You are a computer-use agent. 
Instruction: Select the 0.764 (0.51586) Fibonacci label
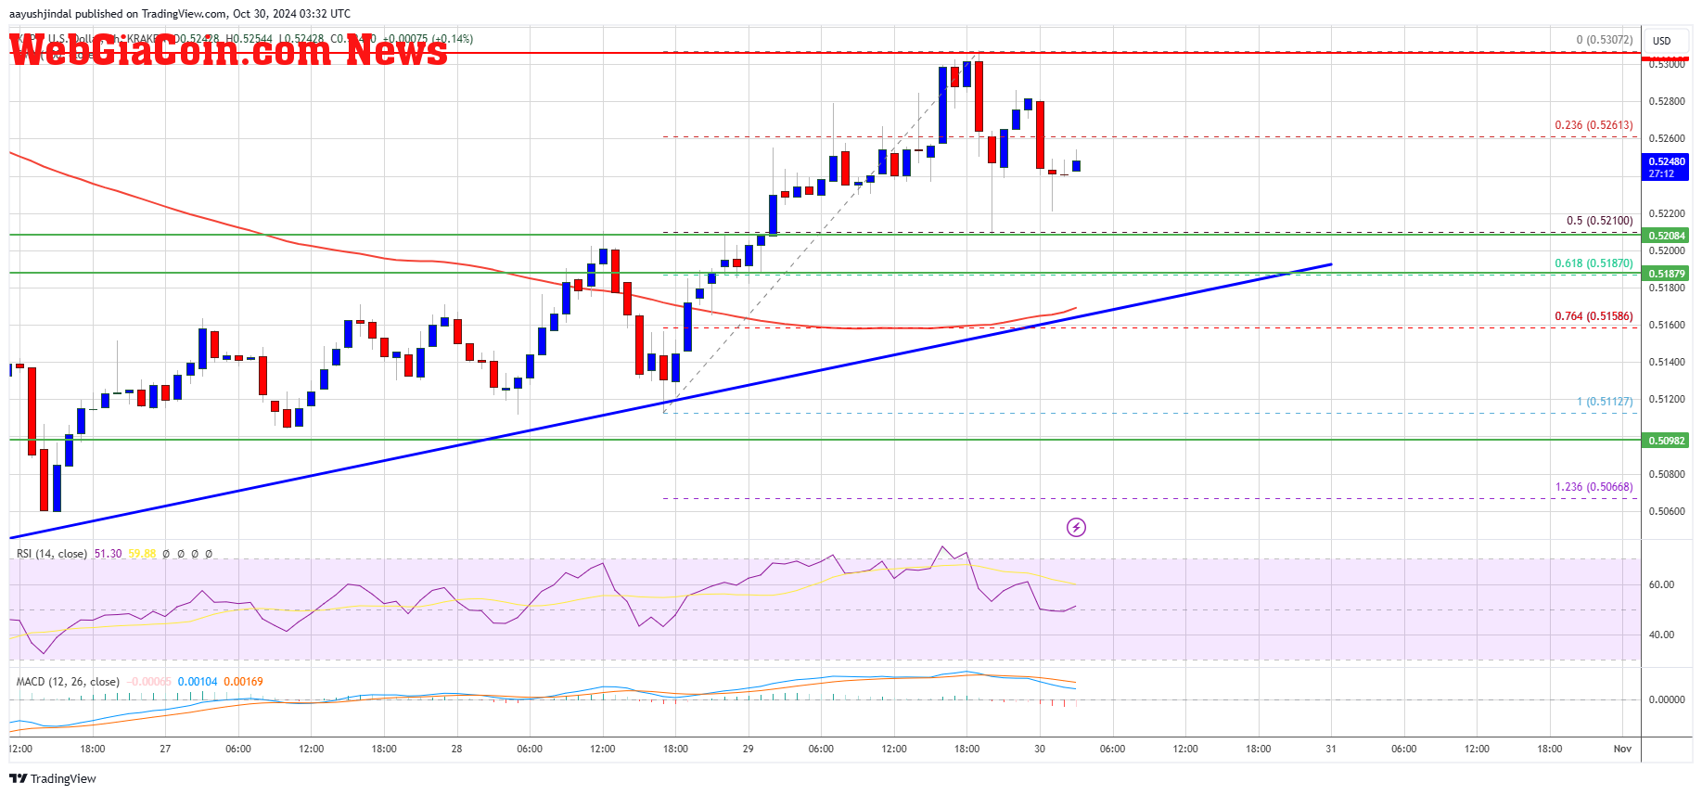click(x=1593, y=316)
